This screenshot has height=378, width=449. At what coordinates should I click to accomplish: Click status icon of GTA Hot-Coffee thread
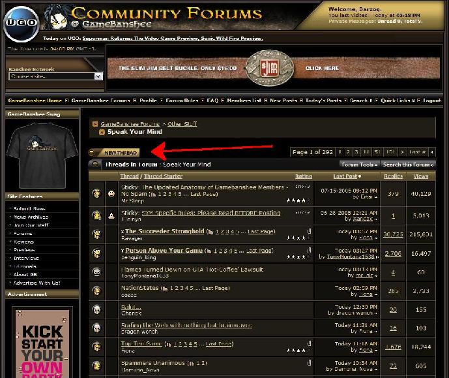pos(97,272)
